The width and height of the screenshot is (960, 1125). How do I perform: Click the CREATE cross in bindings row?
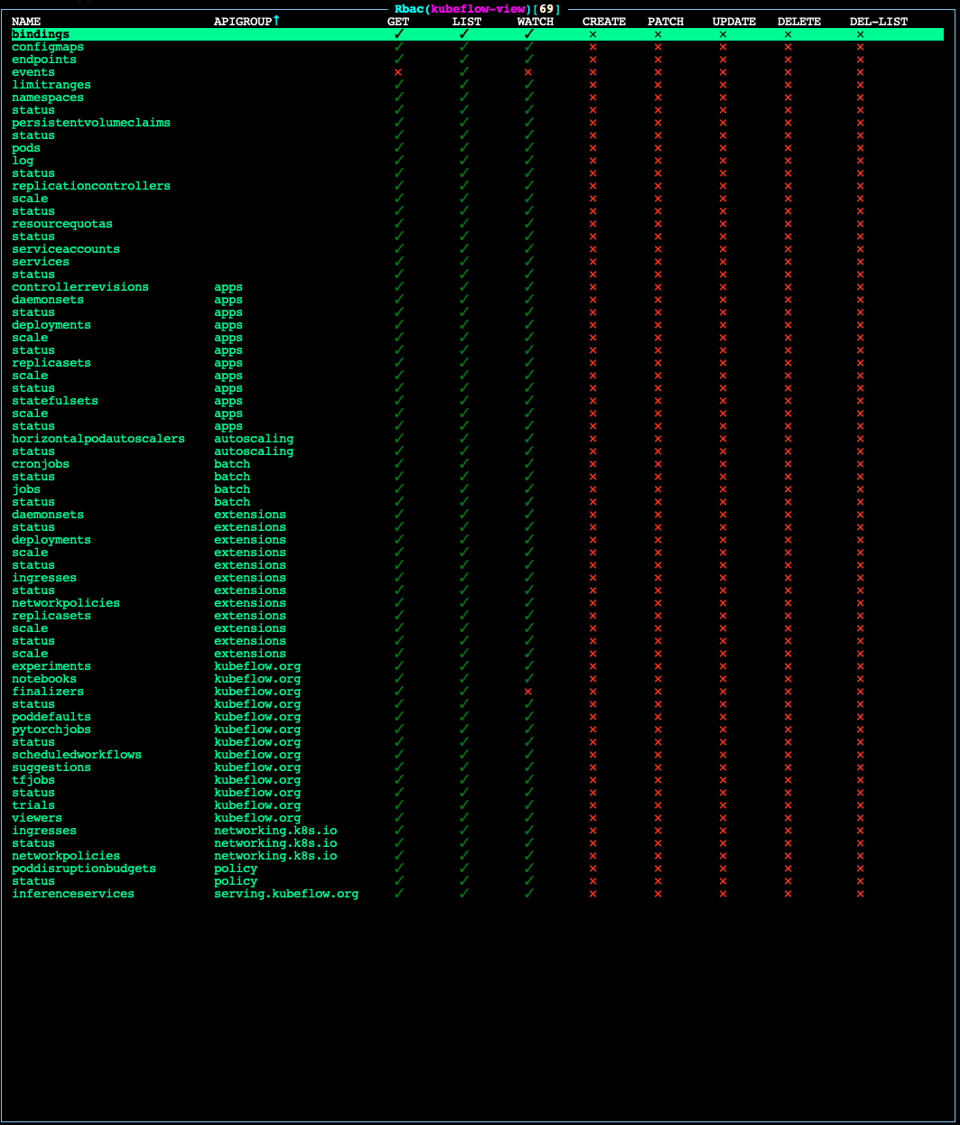[593, 34]
